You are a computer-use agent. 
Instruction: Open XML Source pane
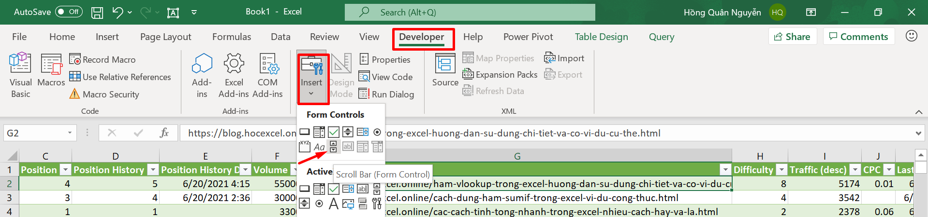click(445, 70)
